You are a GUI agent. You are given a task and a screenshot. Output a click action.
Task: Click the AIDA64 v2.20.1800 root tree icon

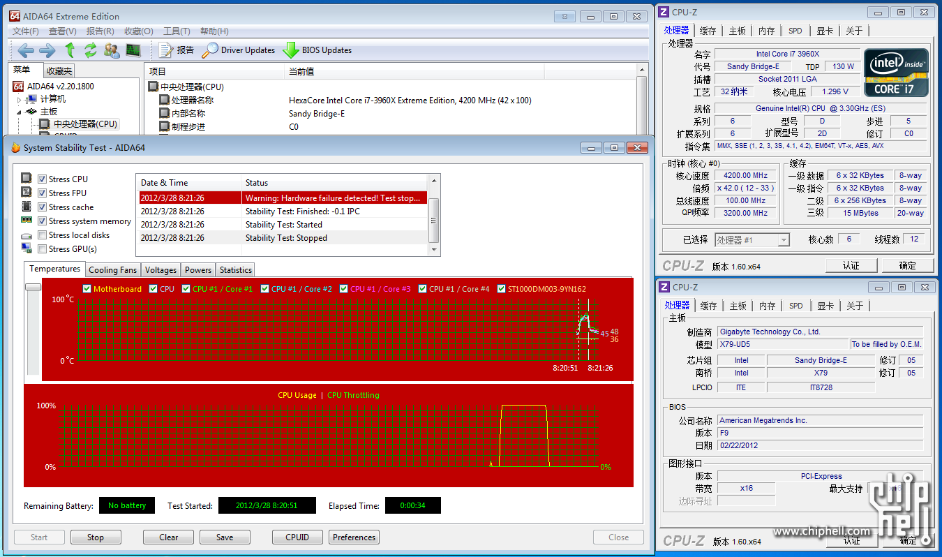pos(19,87)
